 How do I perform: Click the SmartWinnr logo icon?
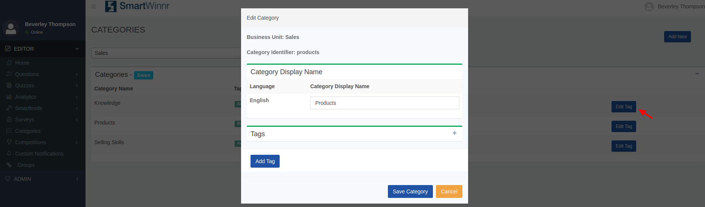tap(111, 6)
